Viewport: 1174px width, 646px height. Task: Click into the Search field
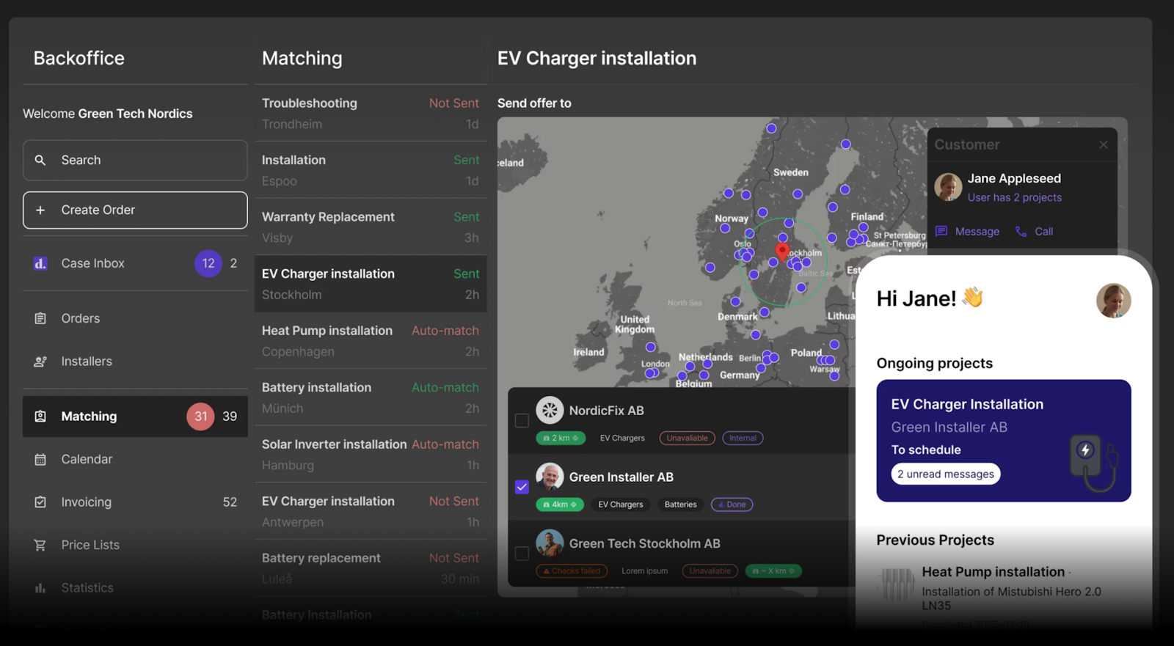coord(135,161)
